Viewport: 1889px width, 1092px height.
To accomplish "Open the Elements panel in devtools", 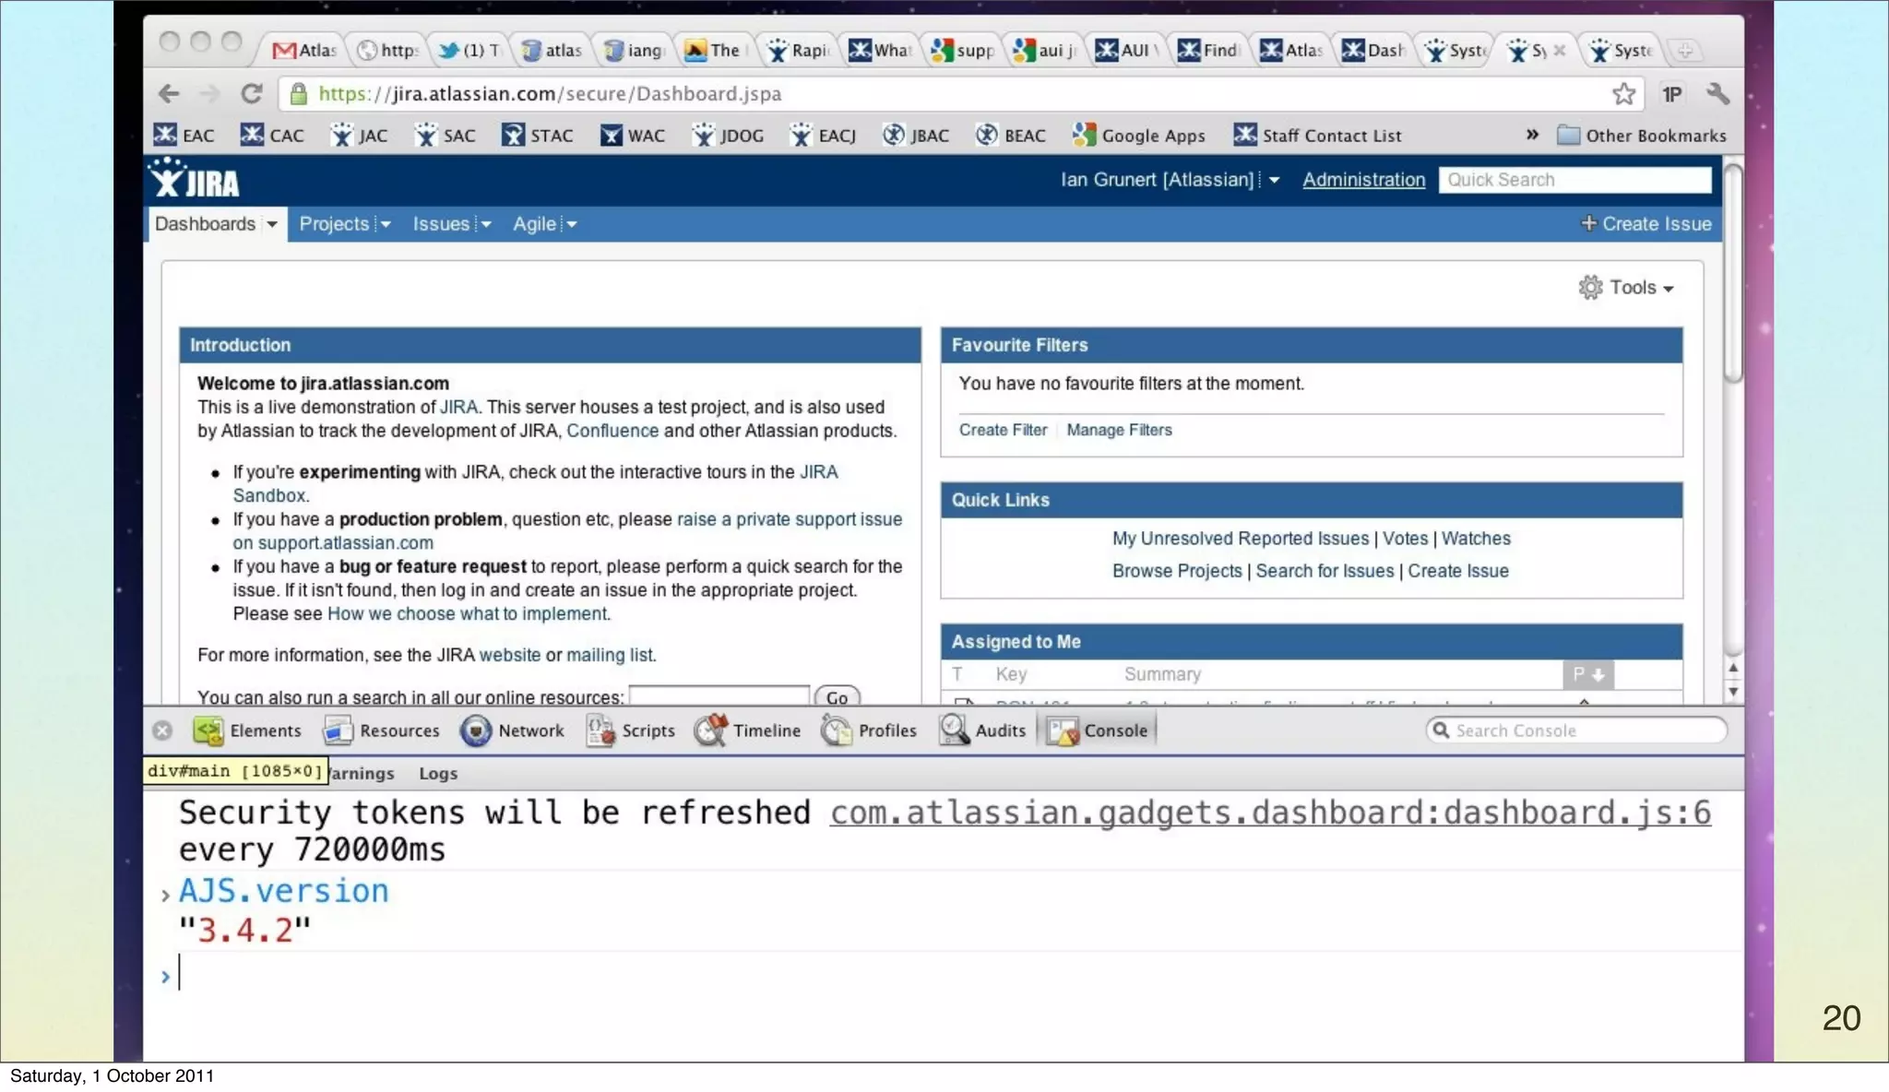I will (x=247, y=730).
